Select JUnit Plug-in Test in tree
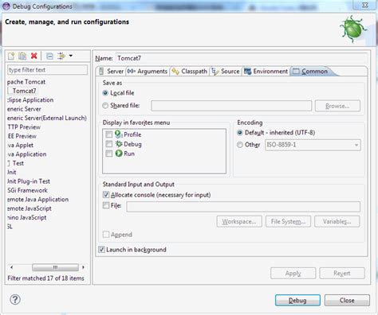378x315 pixels. [29, 181]
